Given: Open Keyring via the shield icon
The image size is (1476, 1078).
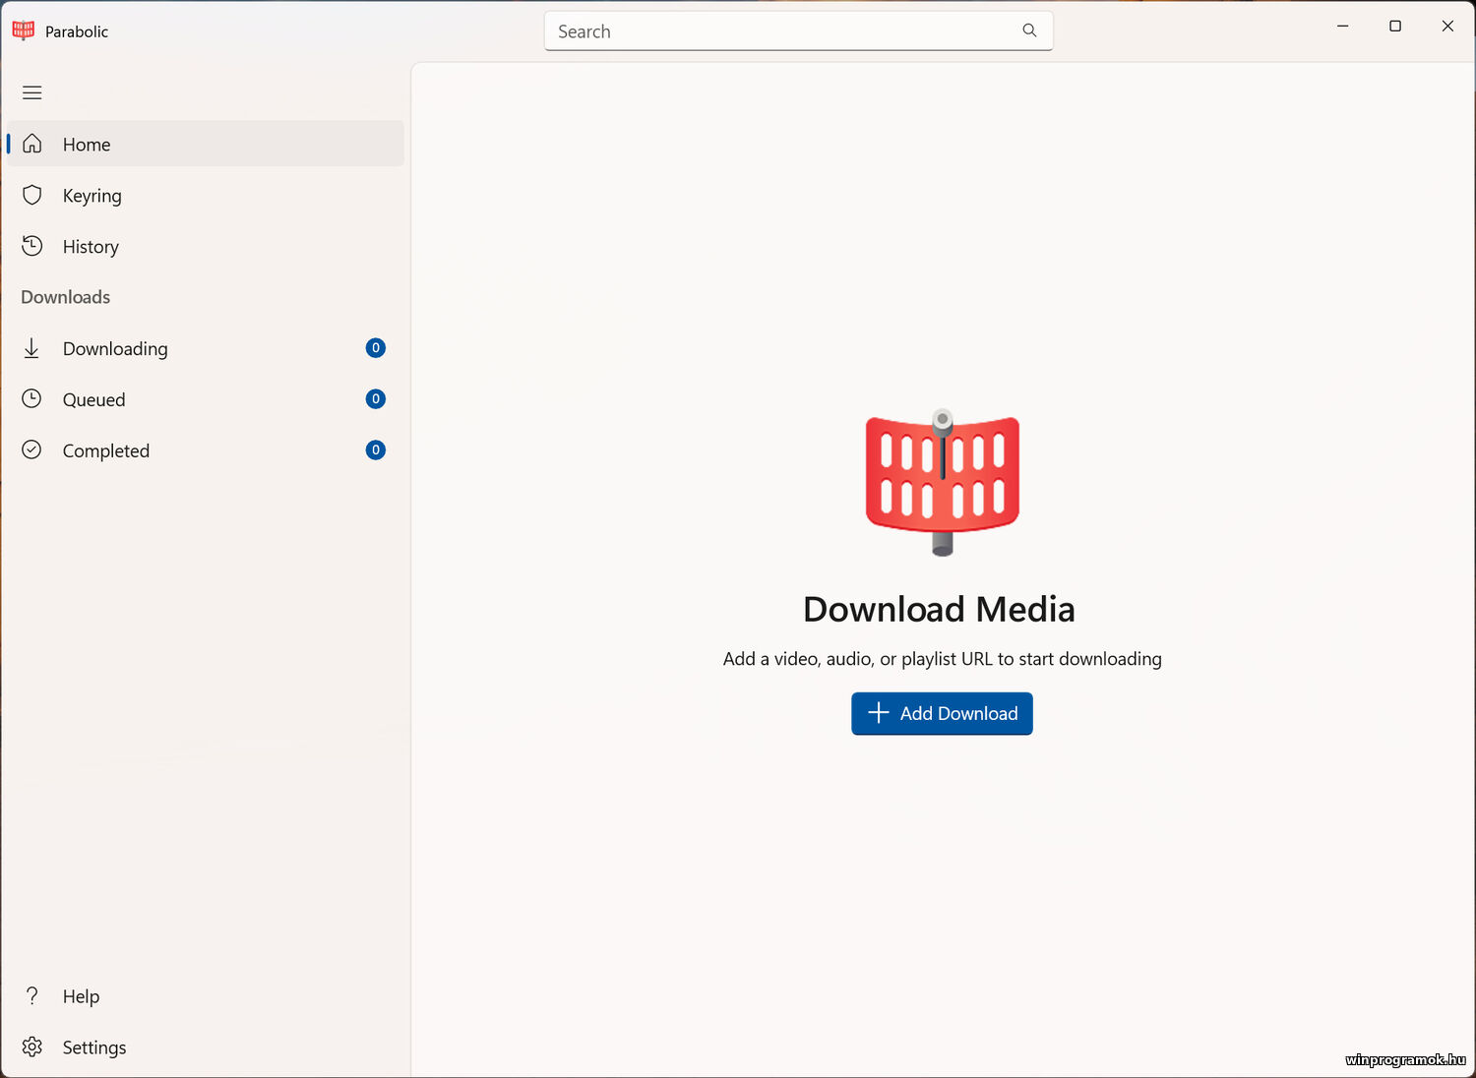Looking at the screenshot, I should pyautogui.click(x=32, y=195).
